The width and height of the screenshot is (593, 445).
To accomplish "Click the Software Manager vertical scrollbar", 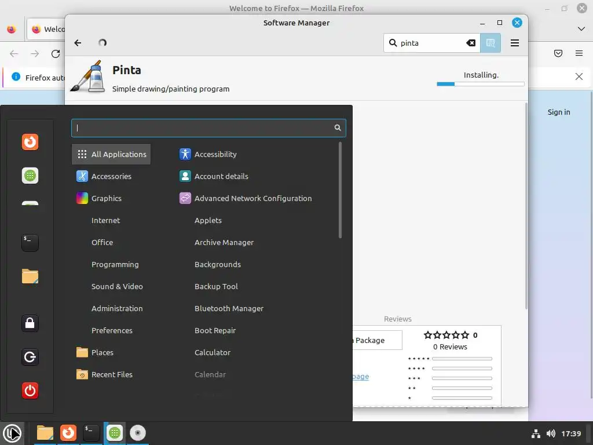I will point(526,206).
